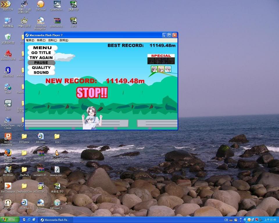Launch Mobuy PowerMap shortcut
Viewport: 279px width, 223px height.
point(8,139)
